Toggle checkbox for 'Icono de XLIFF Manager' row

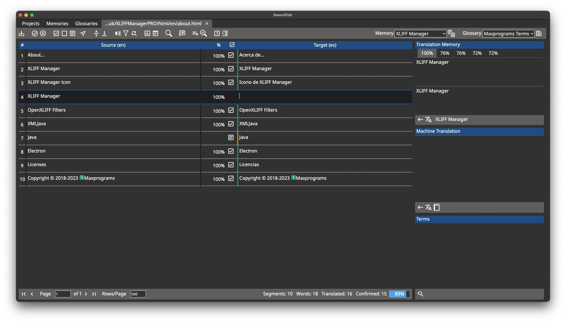(231, 82)
